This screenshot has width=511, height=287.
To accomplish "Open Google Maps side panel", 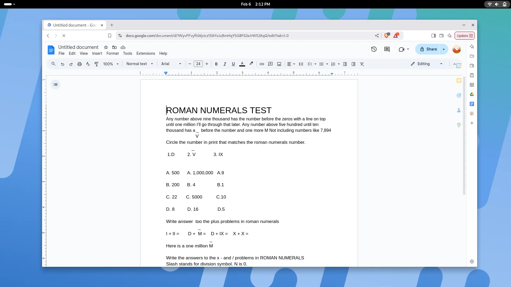I will pos(459,125).
